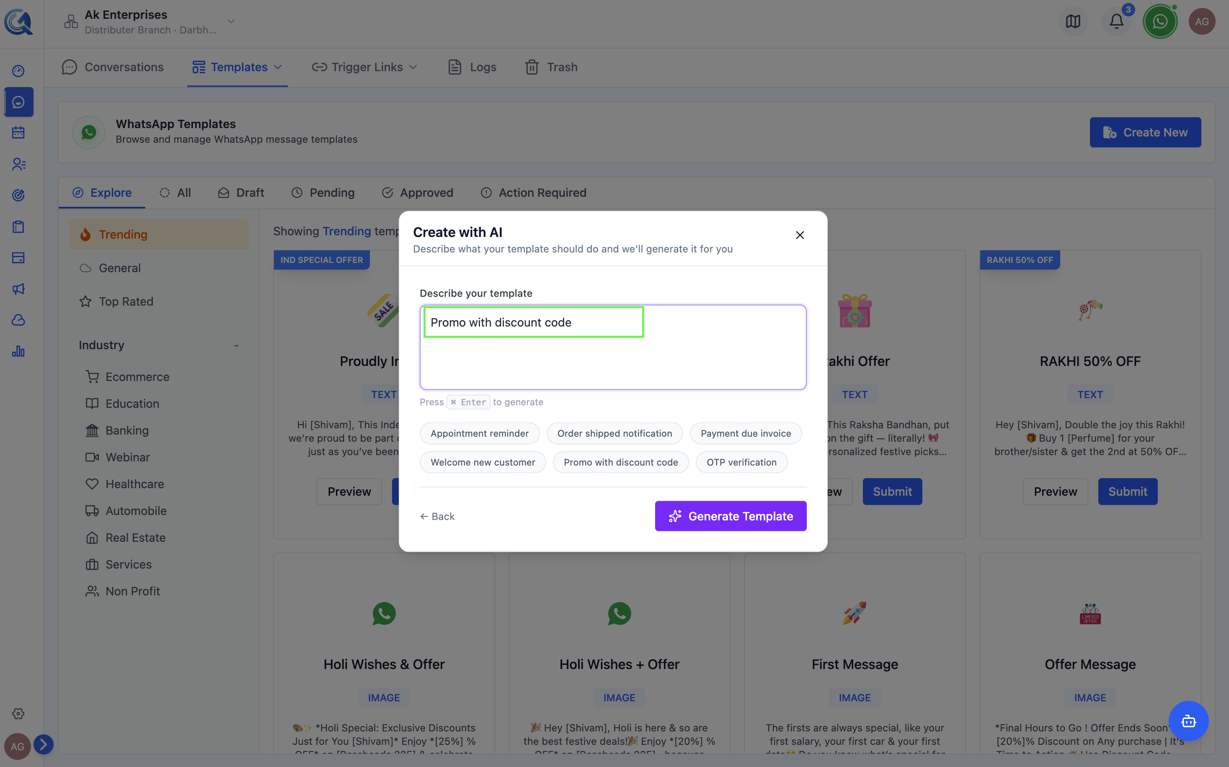Viewport: 1229px width, 767px height.
Task: Choose the Payment due invoice chip
Action: [746, 433]
